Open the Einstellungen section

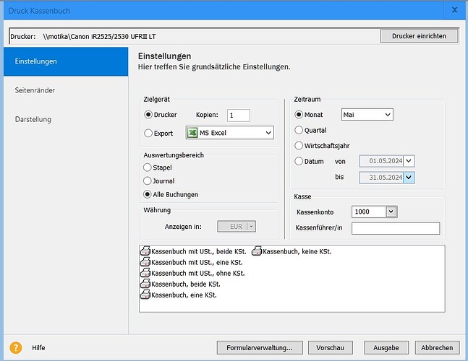66,61
